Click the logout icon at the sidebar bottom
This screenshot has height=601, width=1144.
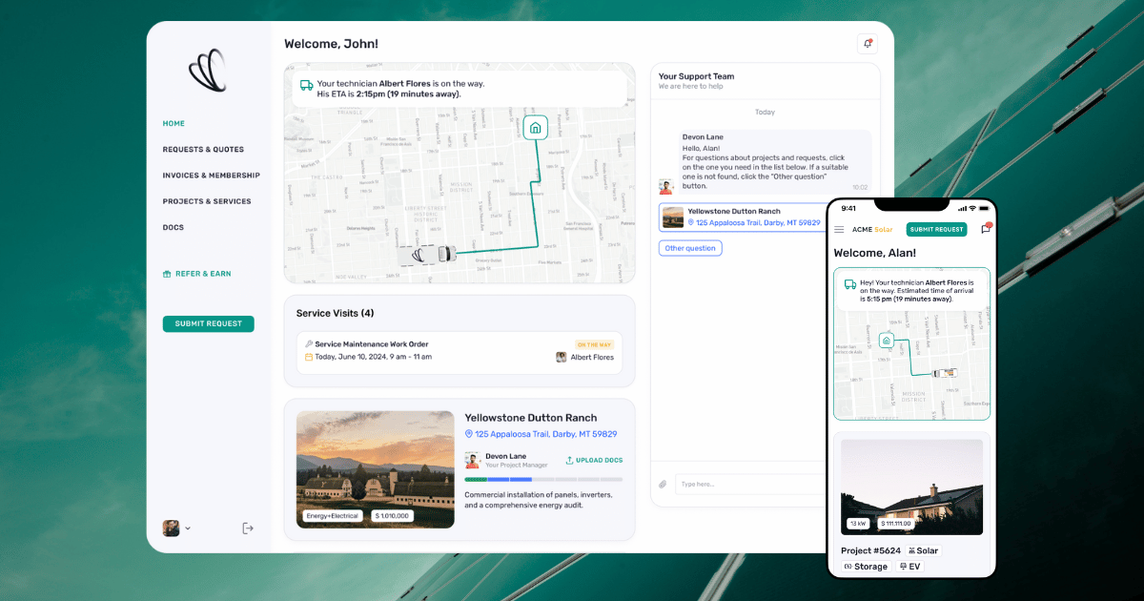tap(248, 528)
